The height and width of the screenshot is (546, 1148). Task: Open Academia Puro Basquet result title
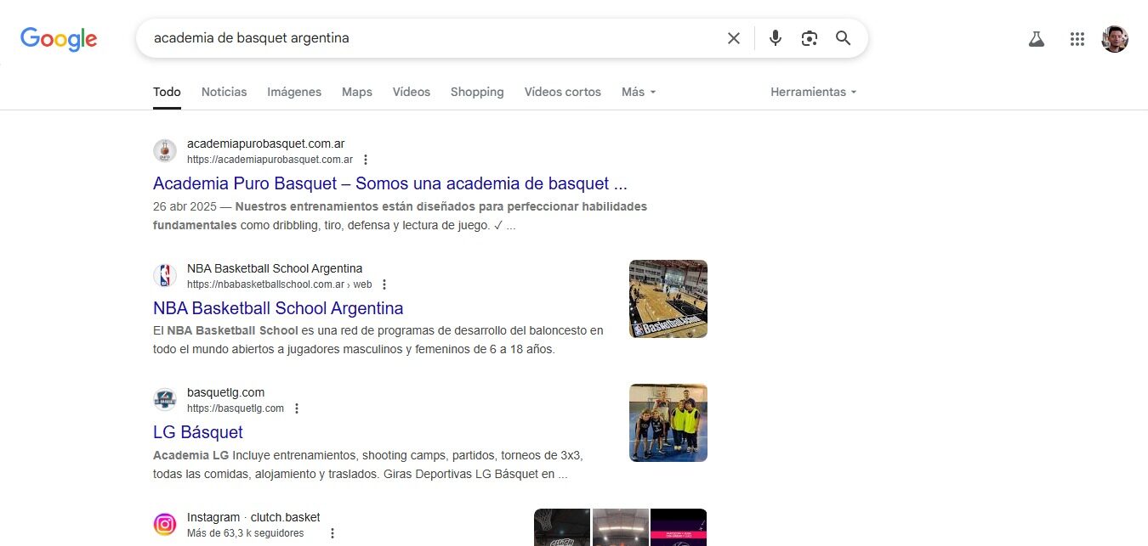pos(390,183)
